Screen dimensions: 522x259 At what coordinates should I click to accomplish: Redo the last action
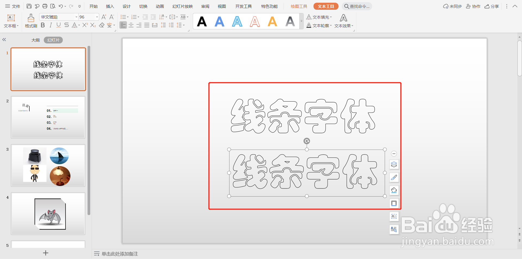(x=71, y=6)
